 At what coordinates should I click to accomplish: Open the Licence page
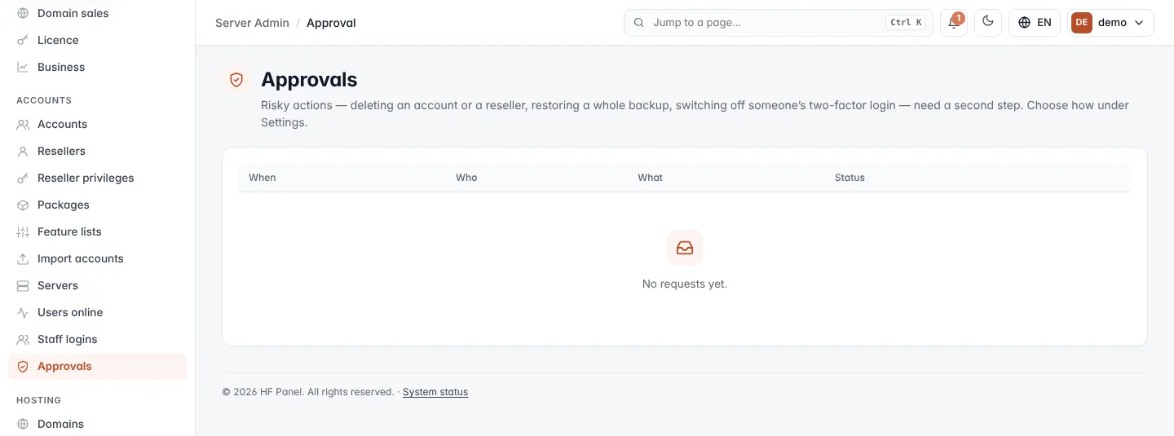(98, 40)
